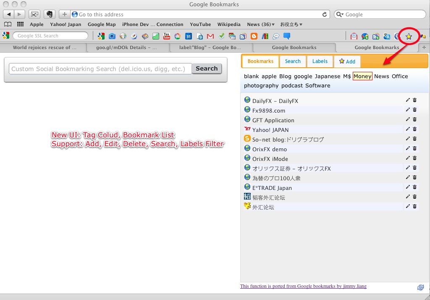The height and width of the screenshot is (300, 430).
Task: Delete the GFT Application bookmark trash icon
Action: click(x=414, y=119)
